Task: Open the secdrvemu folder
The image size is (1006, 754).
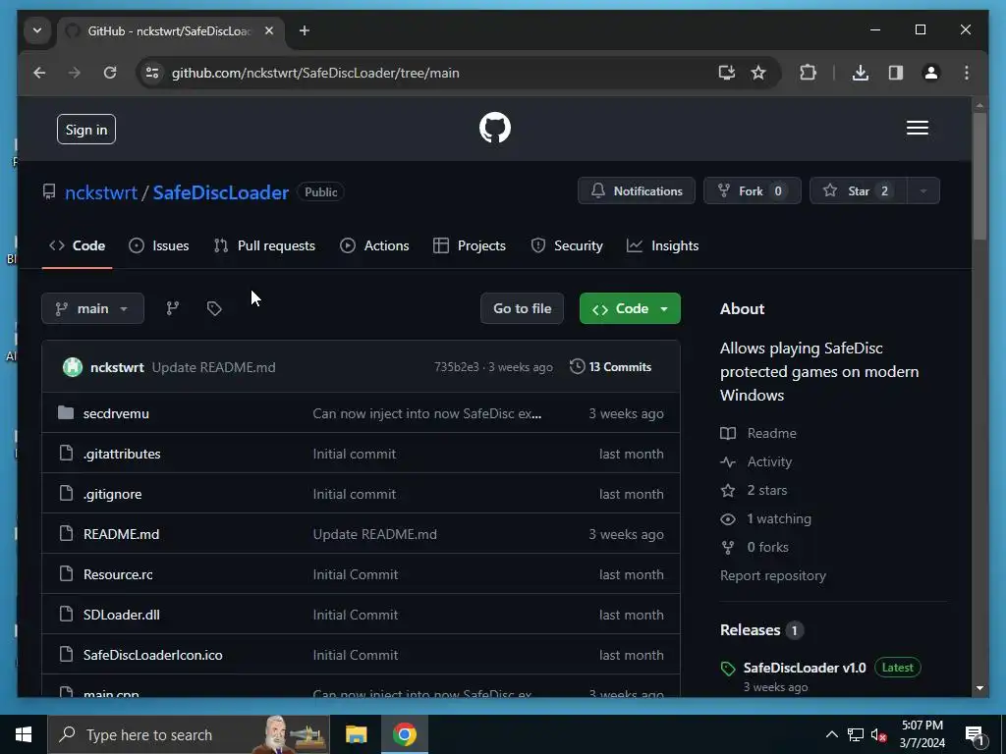Action: 116,413
